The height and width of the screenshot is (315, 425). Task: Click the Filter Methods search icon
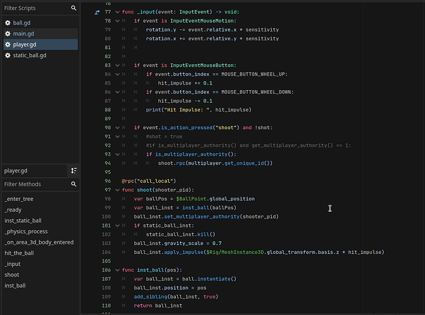click(x=73, y=184)
